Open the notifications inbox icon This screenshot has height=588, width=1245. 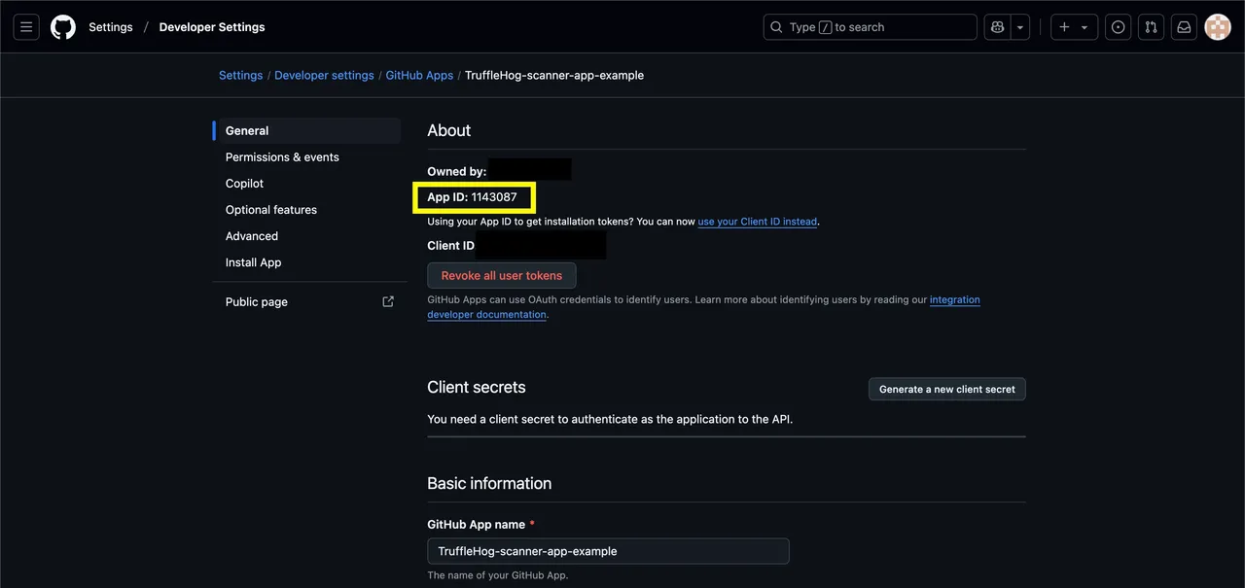click(x=1184, y=27)
